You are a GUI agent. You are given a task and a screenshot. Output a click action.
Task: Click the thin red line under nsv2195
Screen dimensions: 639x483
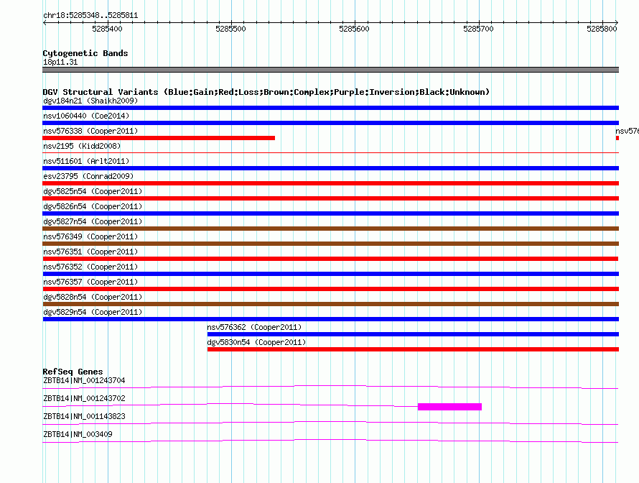tap(330, 152)
